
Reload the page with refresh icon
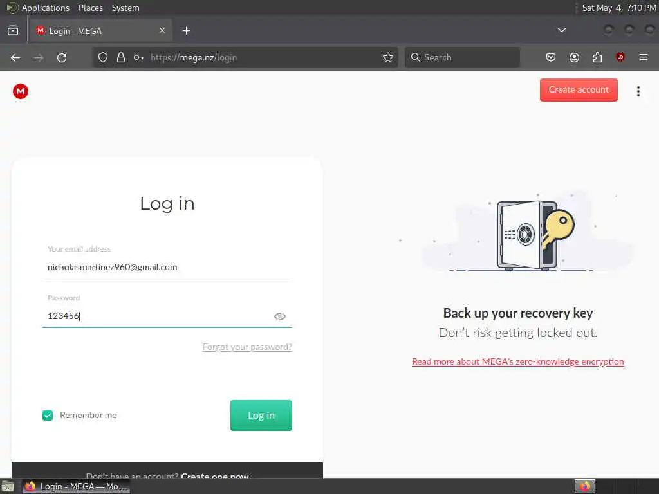tap(62, 57)
